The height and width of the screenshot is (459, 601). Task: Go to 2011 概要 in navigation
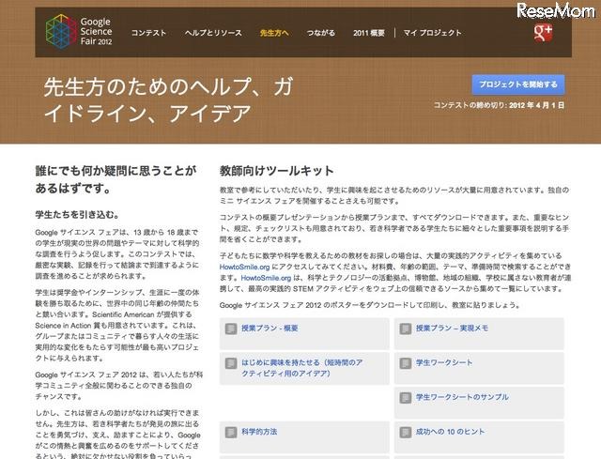coord(369,33)
